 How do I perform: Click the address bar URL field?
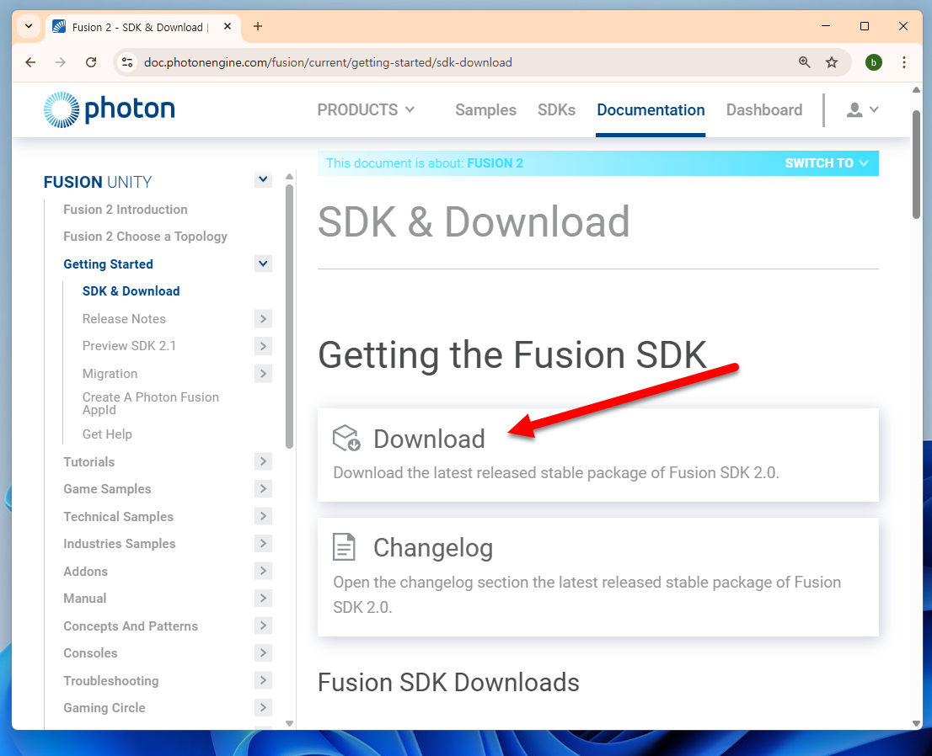click(x=328, y=62)
